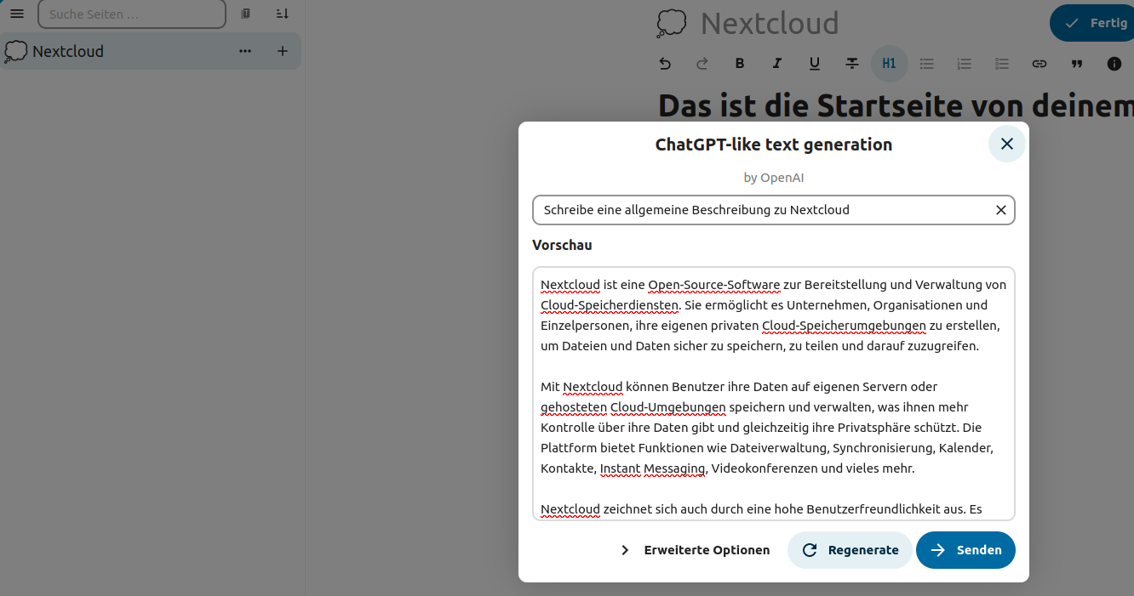This screenshot has width=1134, height=596.
Task: Apply strikethrough formatting
Action: (x=851, y=64)
